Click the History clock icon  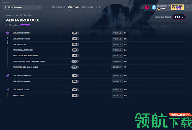(x=159, y=27)
